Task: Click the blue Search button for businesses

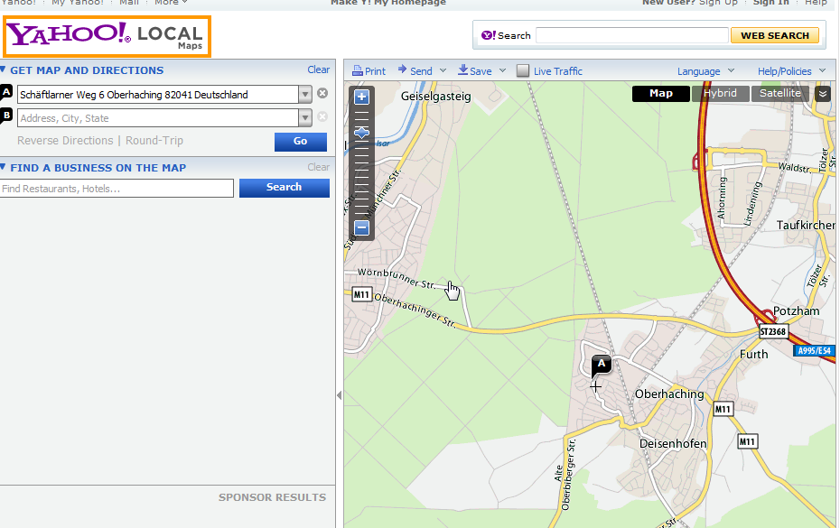Action: (284, 188)
